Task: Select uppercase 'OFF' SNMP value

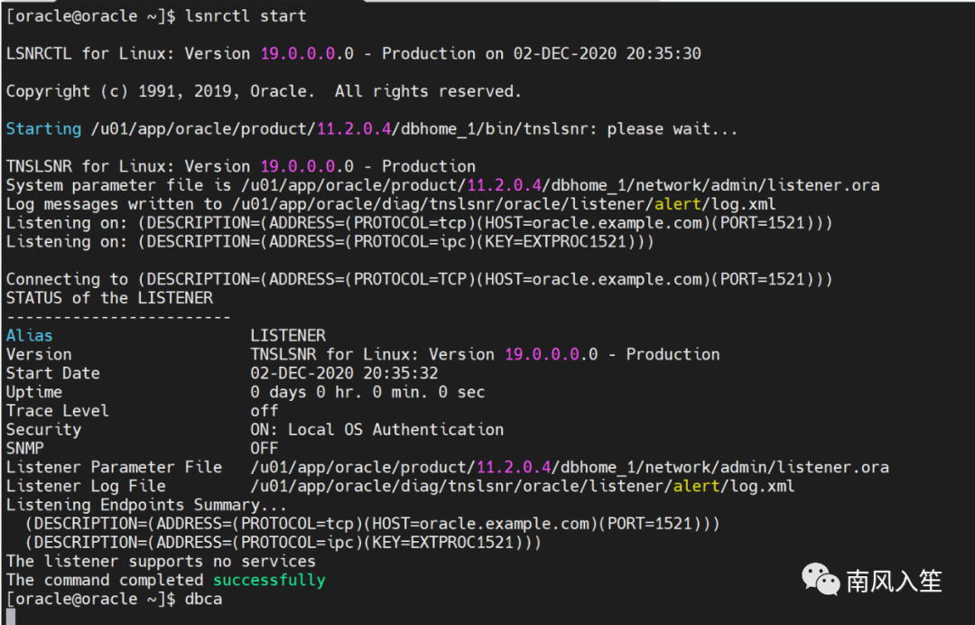Action: point(265,448)
